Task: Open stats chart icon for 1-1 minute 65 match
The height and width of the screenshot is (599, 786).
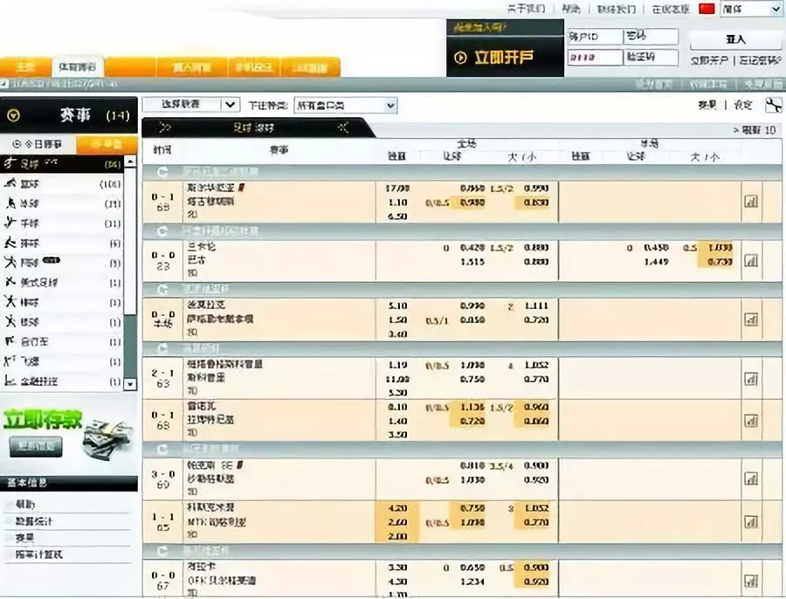Action: pyautogui.click(x=751, y=522)
